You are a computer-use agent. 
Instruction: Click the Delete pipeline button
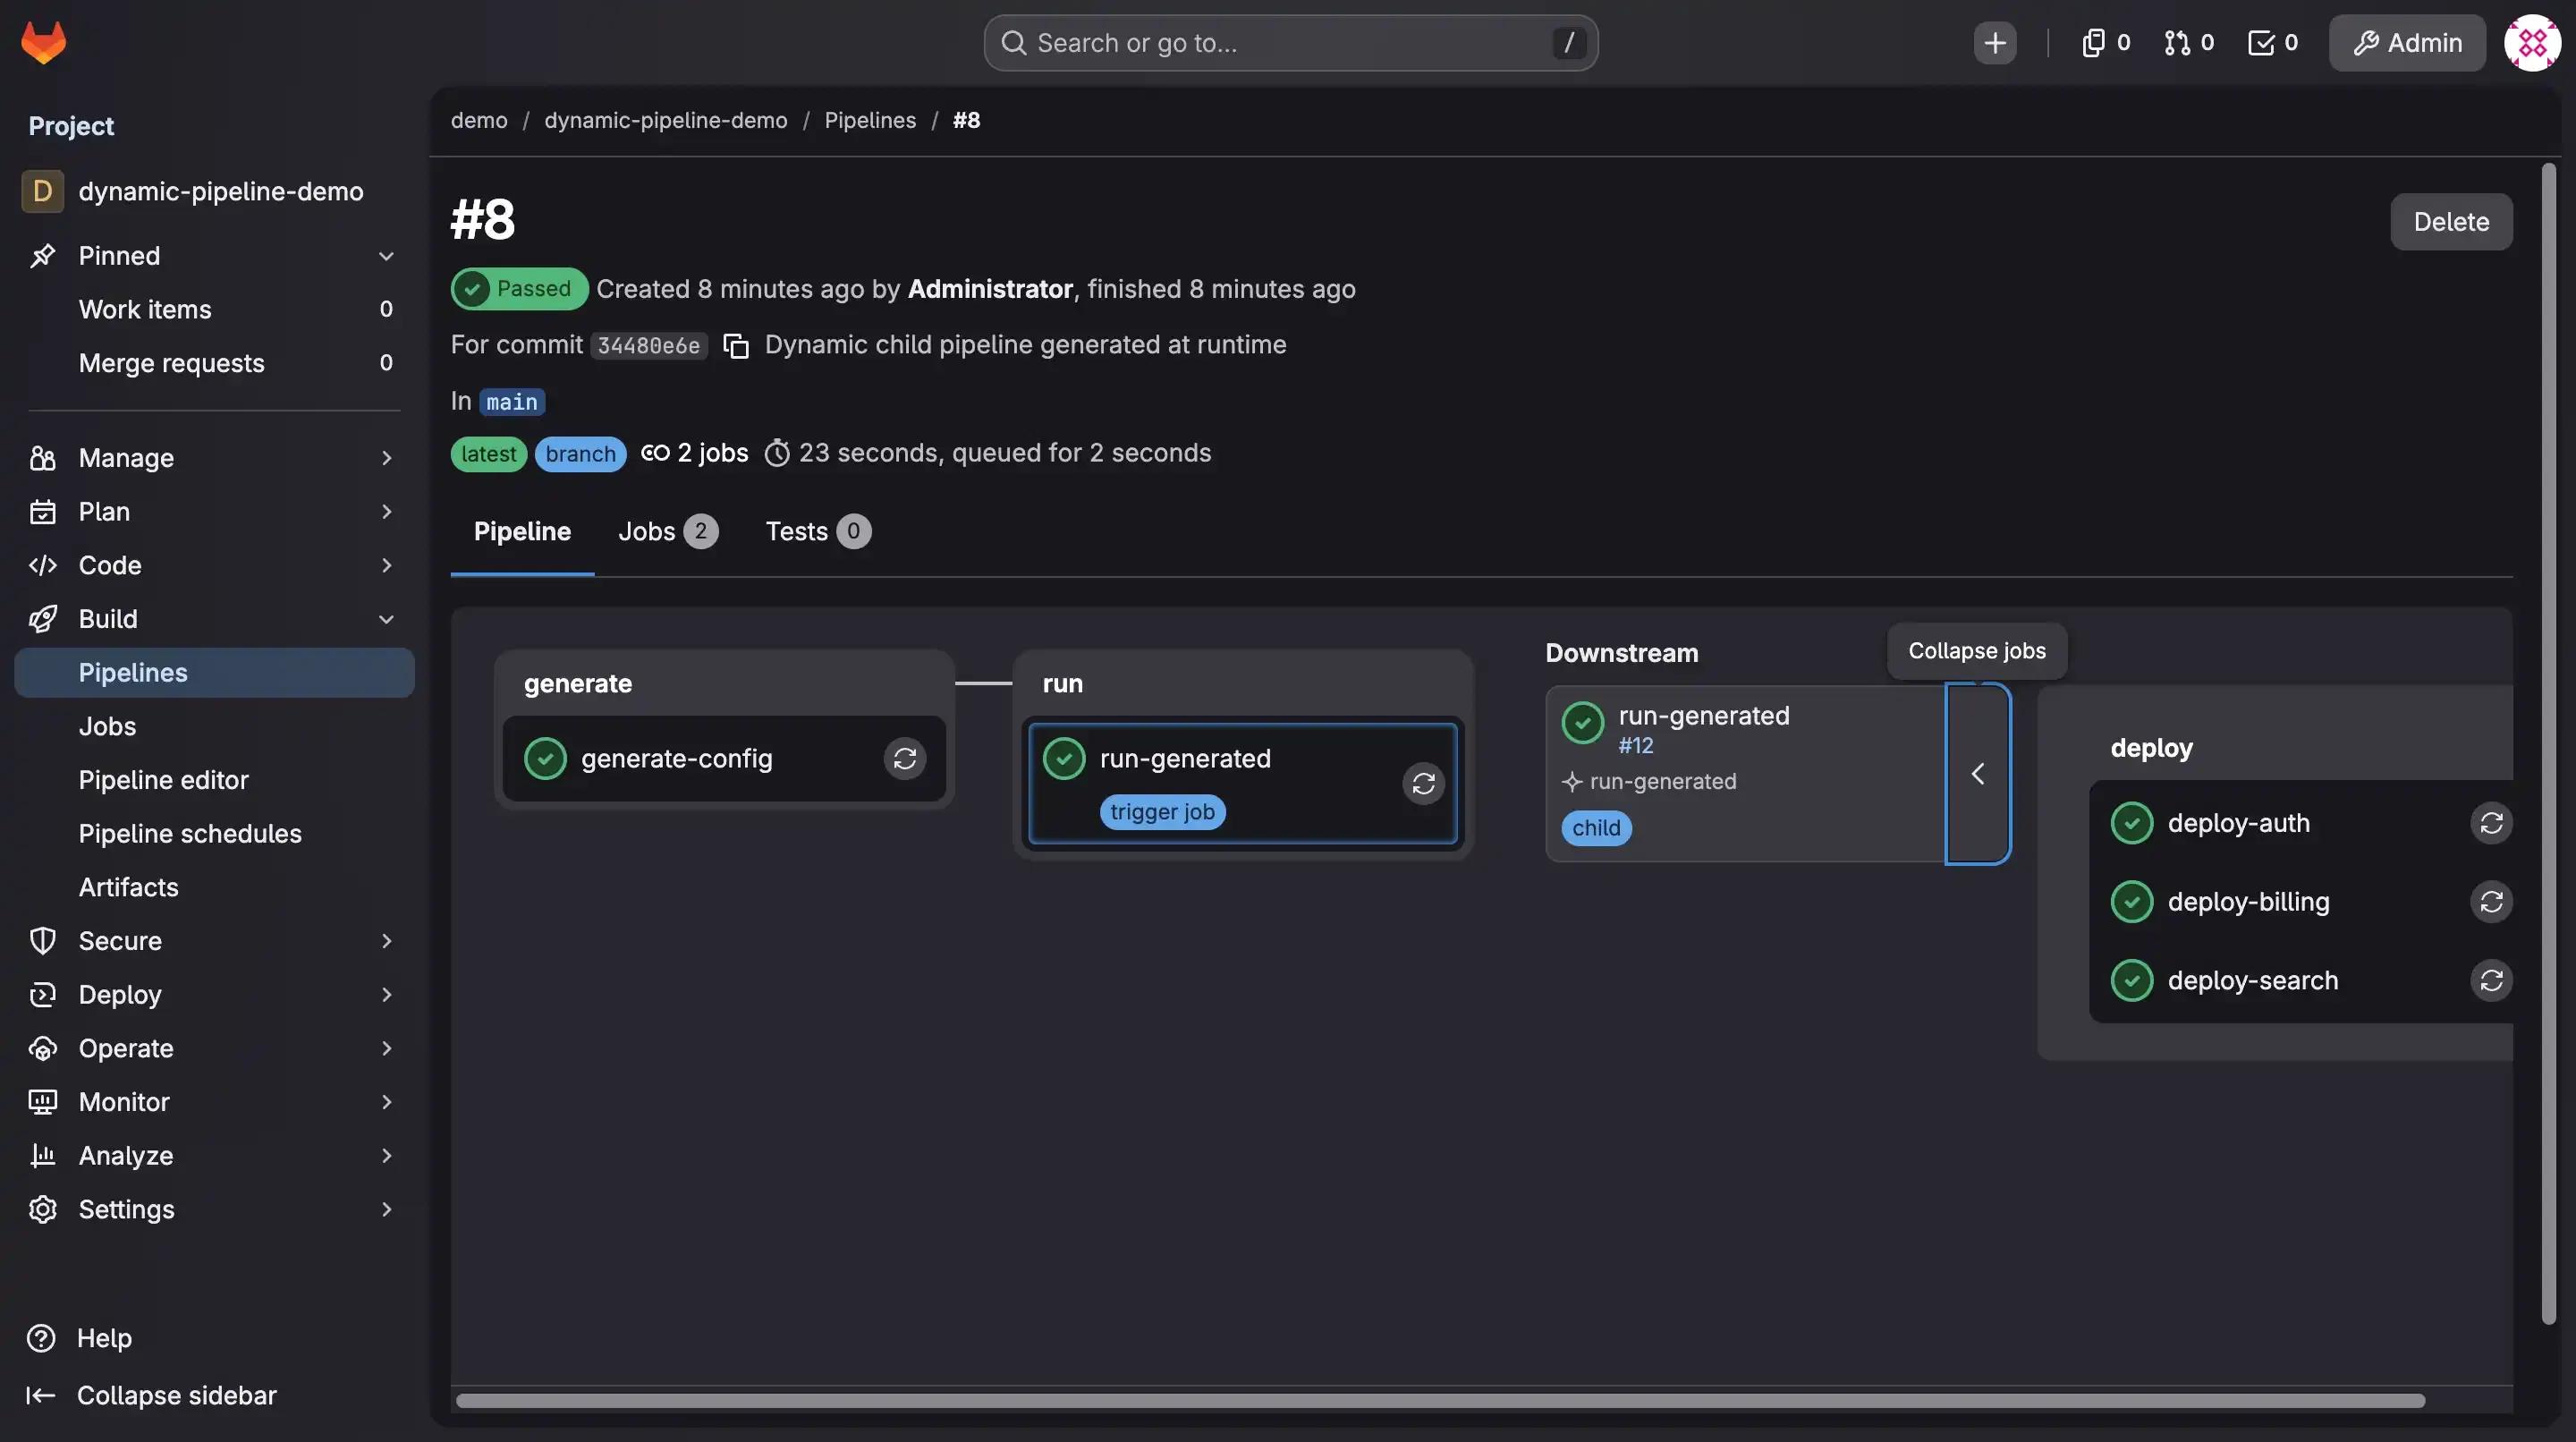[2451, 222]
